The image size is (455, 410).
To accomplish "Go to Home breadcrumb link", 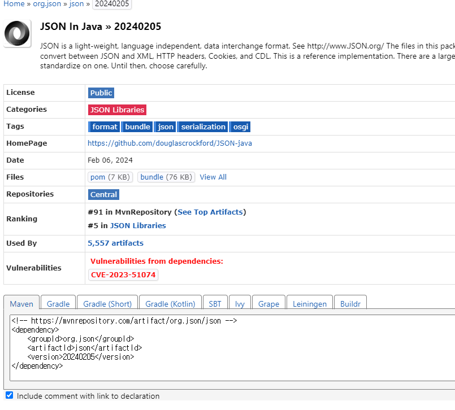I will (x=14, y=4).
